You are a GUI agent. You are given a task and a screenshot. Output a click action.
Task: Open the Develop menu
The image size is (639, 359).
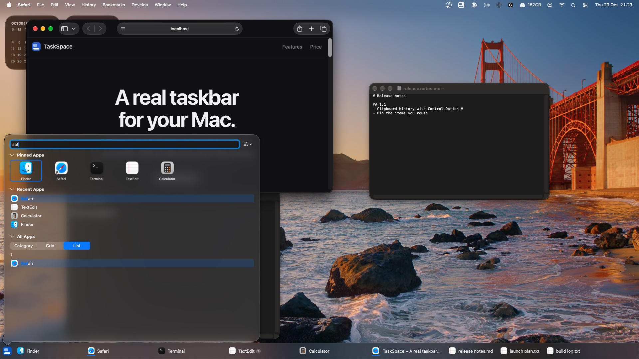click(x=140, y=5)
